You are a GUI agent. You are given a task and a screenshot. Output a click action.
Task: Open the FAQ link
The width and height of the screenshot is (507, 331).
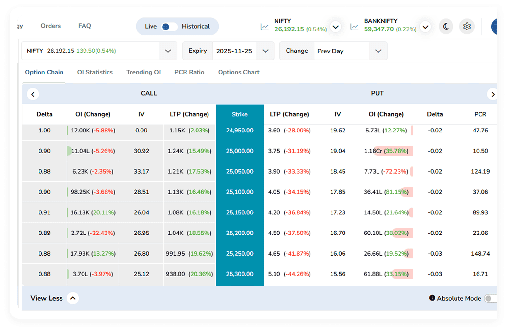click(84, 26)
